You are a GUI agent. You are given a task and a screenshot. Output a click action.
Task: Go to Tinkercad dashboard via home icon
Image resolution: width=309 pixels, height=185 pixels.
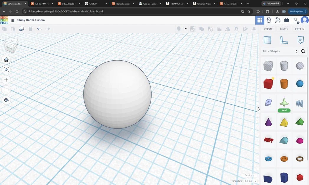6,59
